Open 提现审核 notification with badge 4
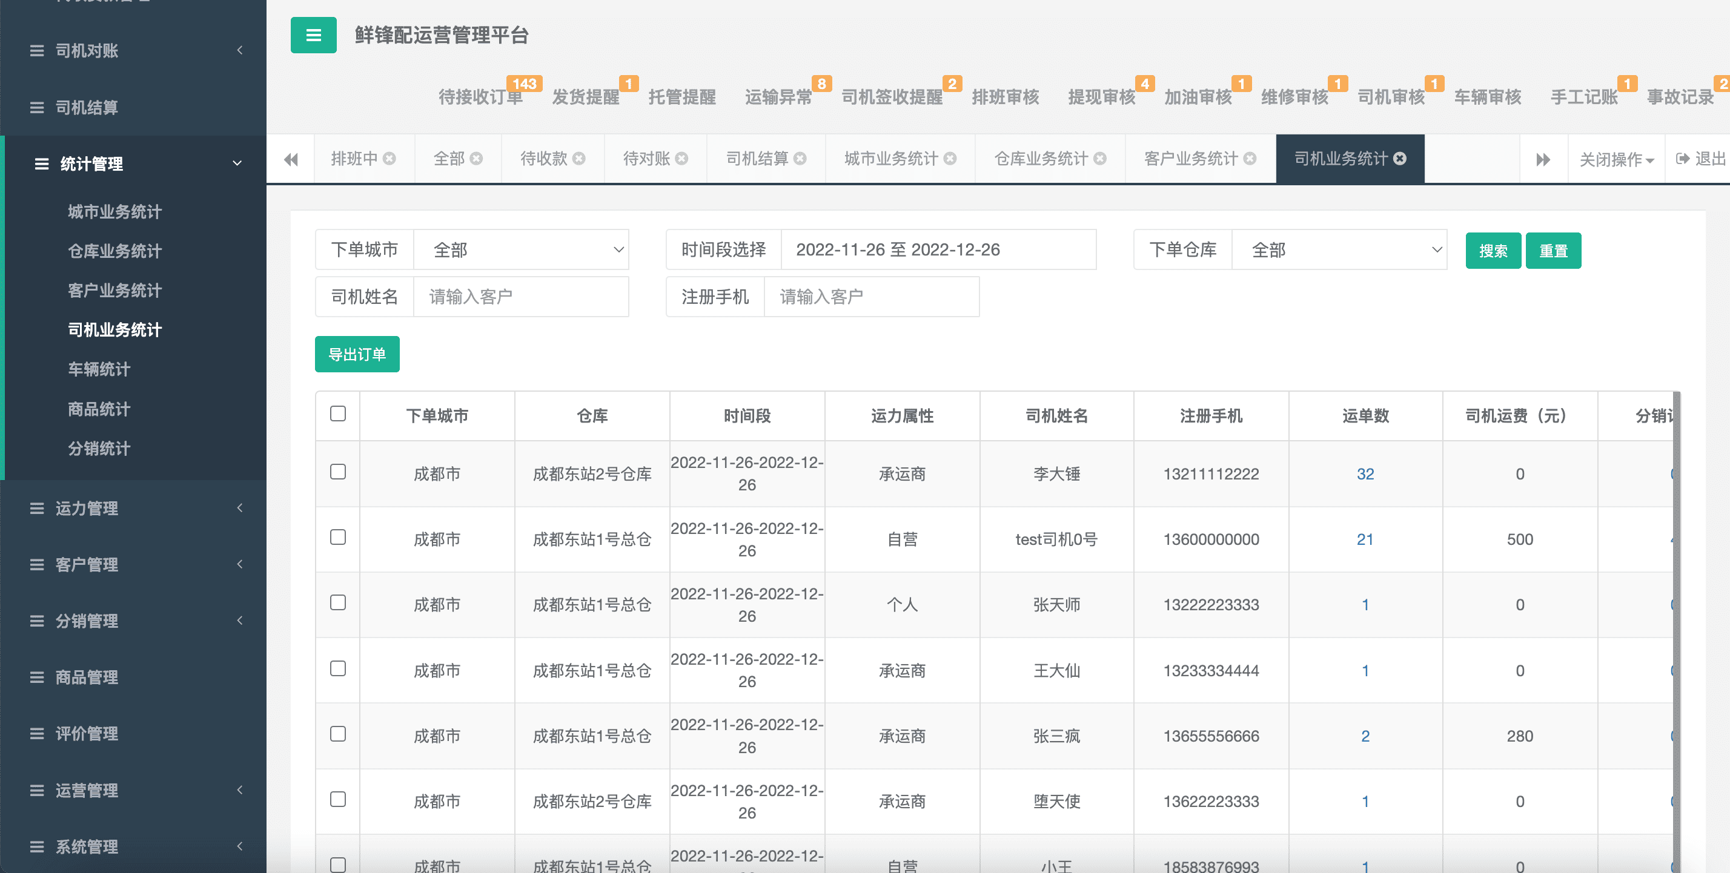This screenshot has width=1730, height=873. coord(1101,97)
